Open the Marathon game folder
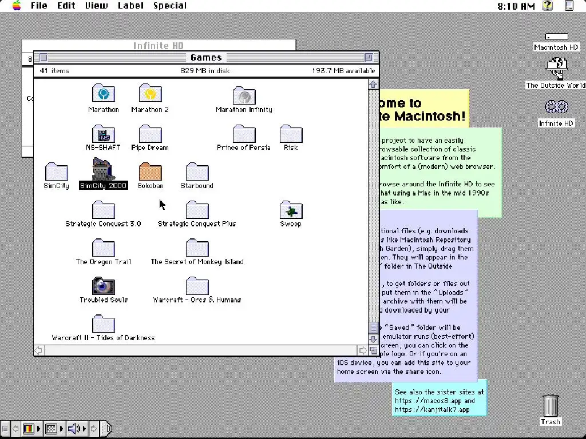The height and width of the screenshot is (439, 586). click(104, 93)
